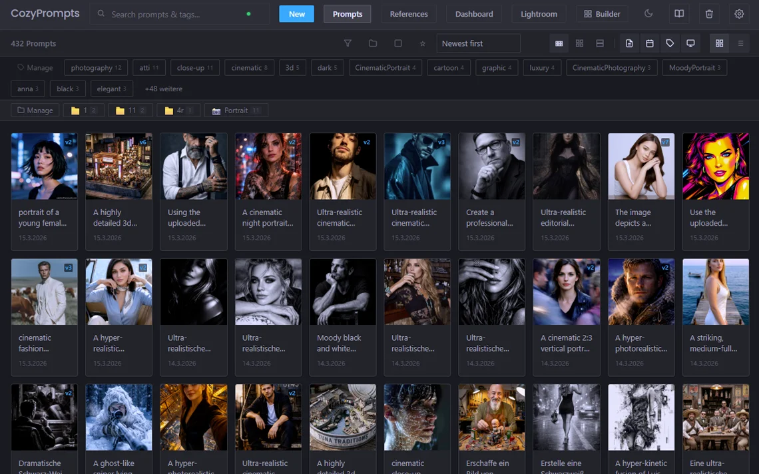Open the Newest first sort dropdown
Viewport: 759px width, 474px height.
pos(478,43)
